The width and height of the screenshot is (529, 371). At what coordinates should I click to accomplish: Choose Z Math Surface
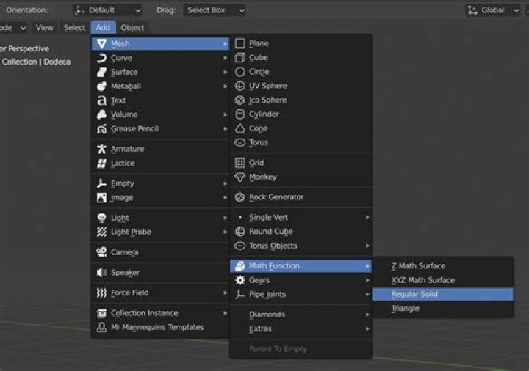click(x=442, y=266)
